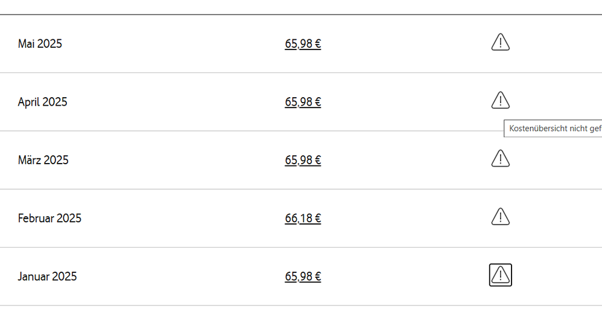Click the Januar 2025 month label

point(47,277)
